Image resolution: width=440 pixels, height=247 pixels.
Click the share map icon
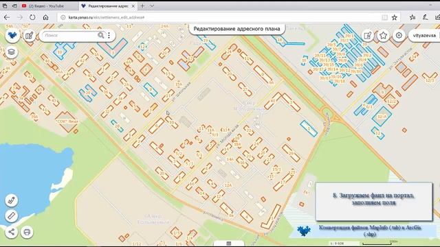[11, 232]
